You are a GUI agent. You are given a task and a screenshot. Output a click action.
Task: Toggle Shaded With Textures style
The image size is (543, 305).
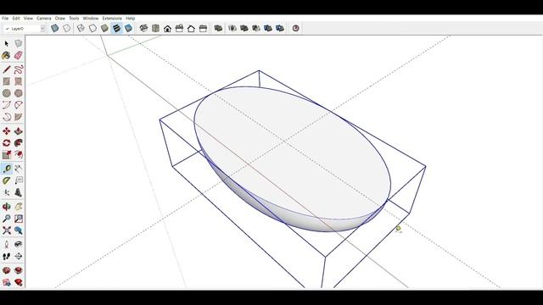click(x=117, y=28)
